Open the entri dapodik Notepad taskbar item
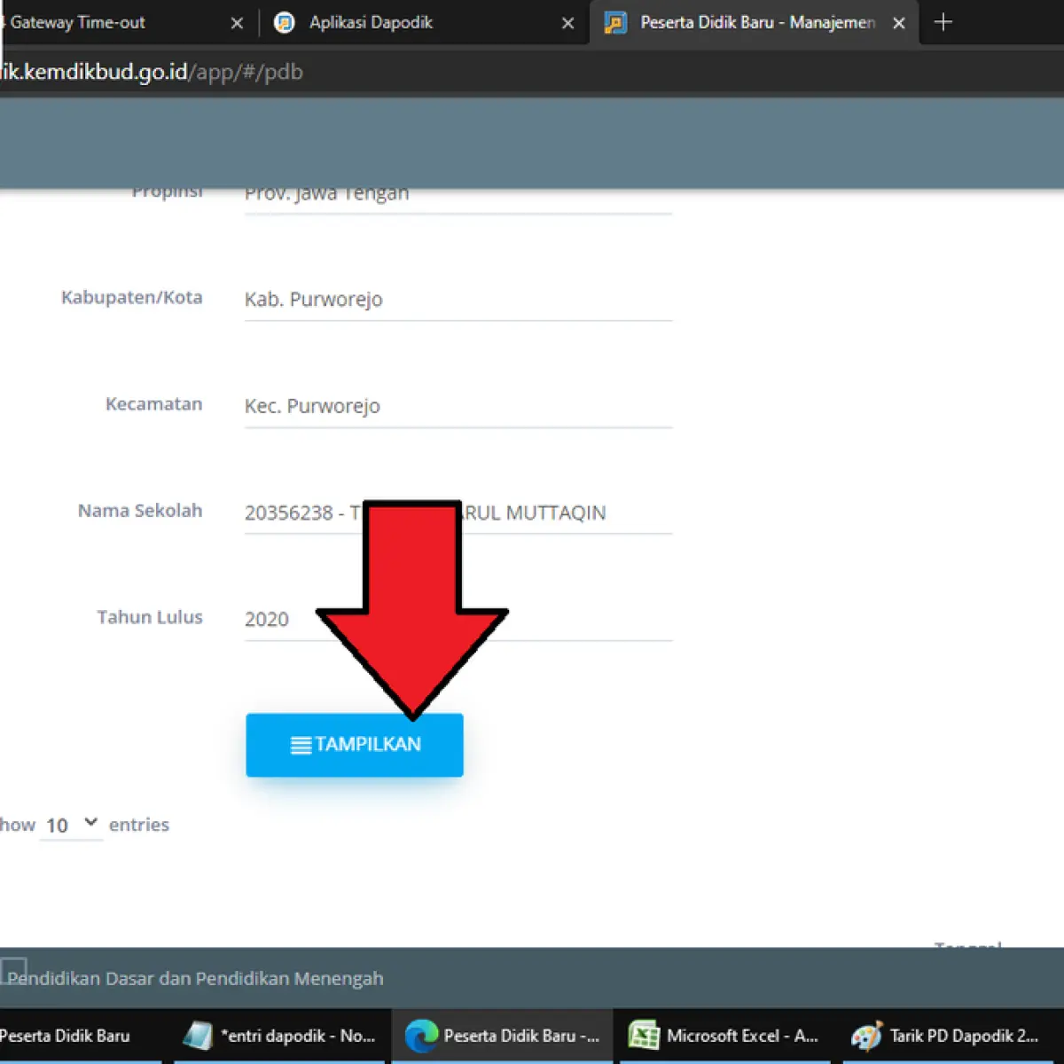Viewport: 1064px width, 1064px height. coord(280,1036)
